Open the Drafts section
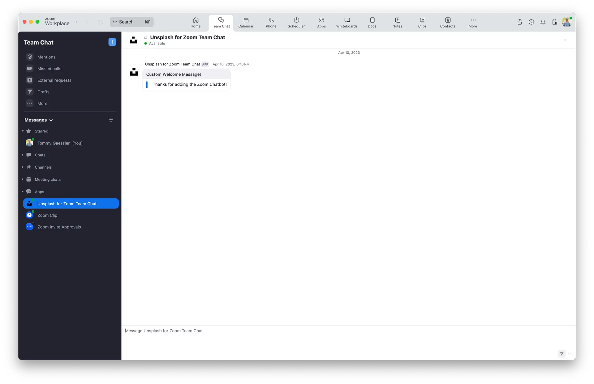 pyautogui.click(x=43, y=92)
